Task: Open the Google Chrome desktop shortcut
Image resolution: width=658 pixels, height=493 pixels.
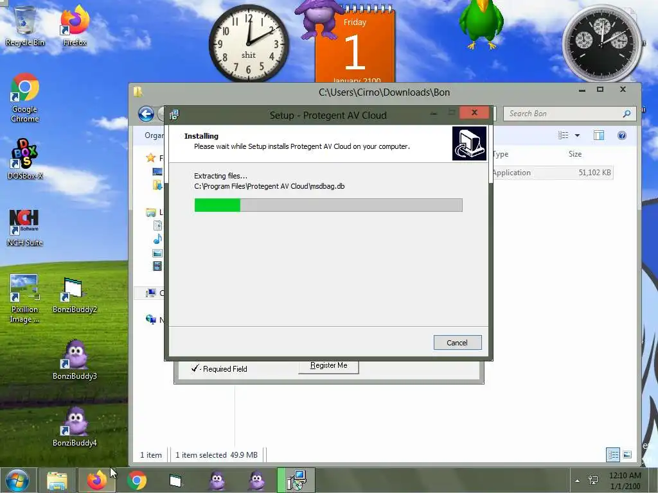Action: coord(25,98)
